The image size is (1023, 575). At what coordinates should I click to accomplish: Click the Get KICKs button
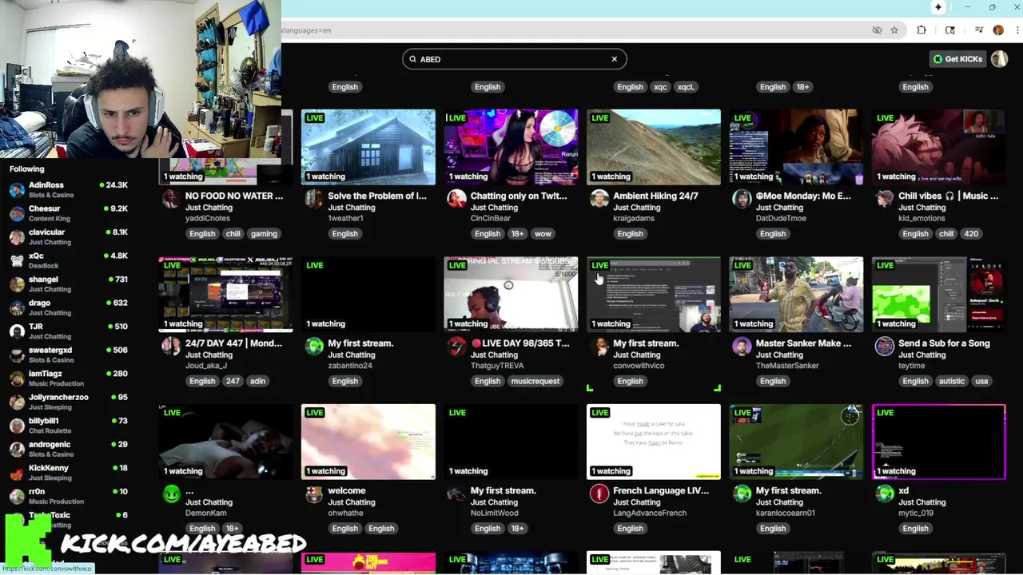point(957,59)
